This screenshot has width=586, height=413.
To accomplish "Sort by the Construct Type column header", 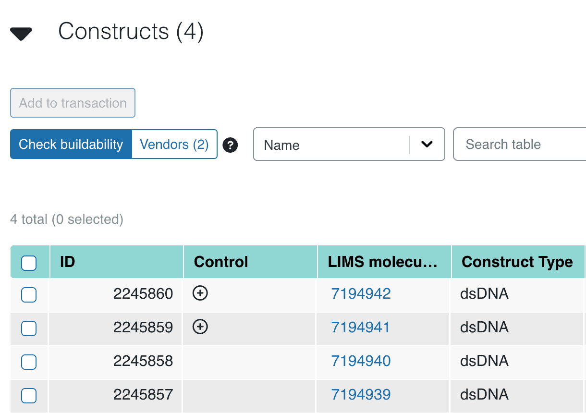I will tap(517, 262).
